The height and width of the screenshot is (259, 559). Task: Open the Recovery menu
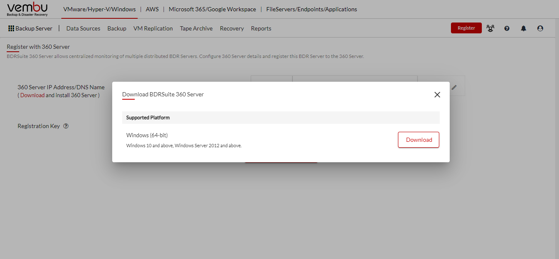point(232,28)
